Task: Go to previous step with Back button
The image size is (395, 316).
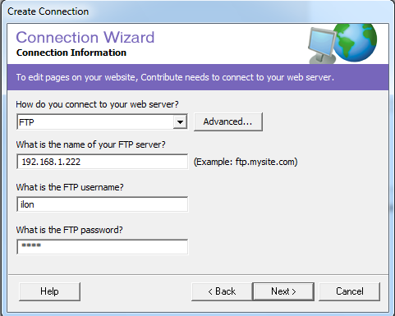Action: 222,291
